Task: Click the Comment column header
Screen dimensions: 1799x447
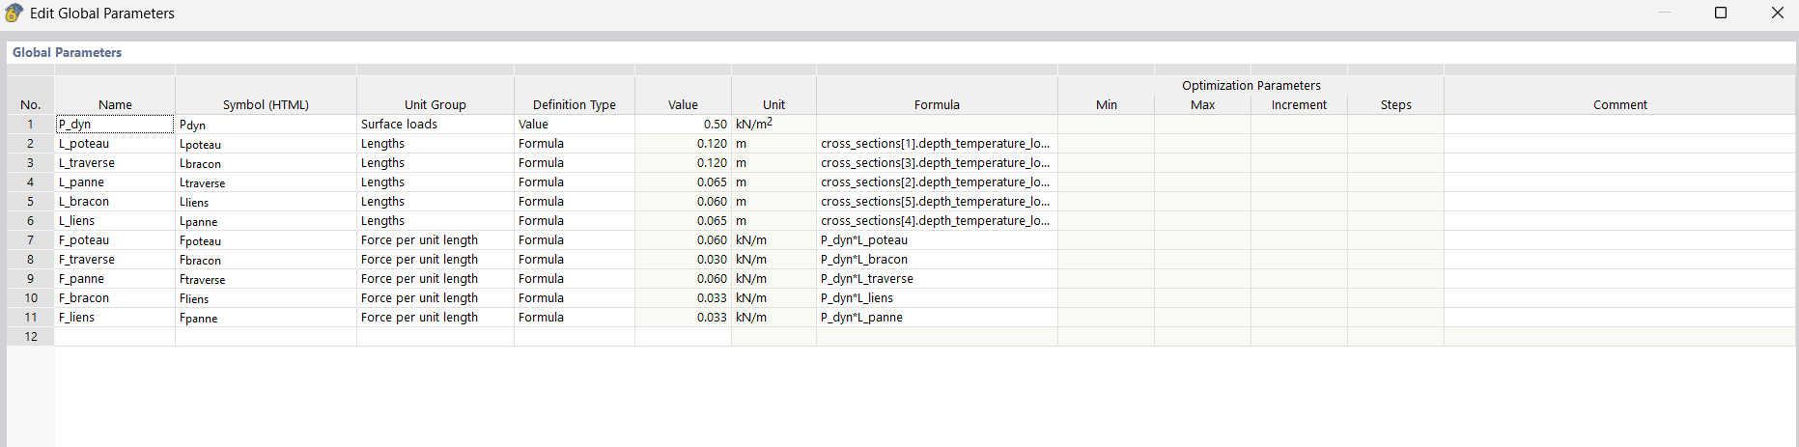Action: [x=1619, y=104]
